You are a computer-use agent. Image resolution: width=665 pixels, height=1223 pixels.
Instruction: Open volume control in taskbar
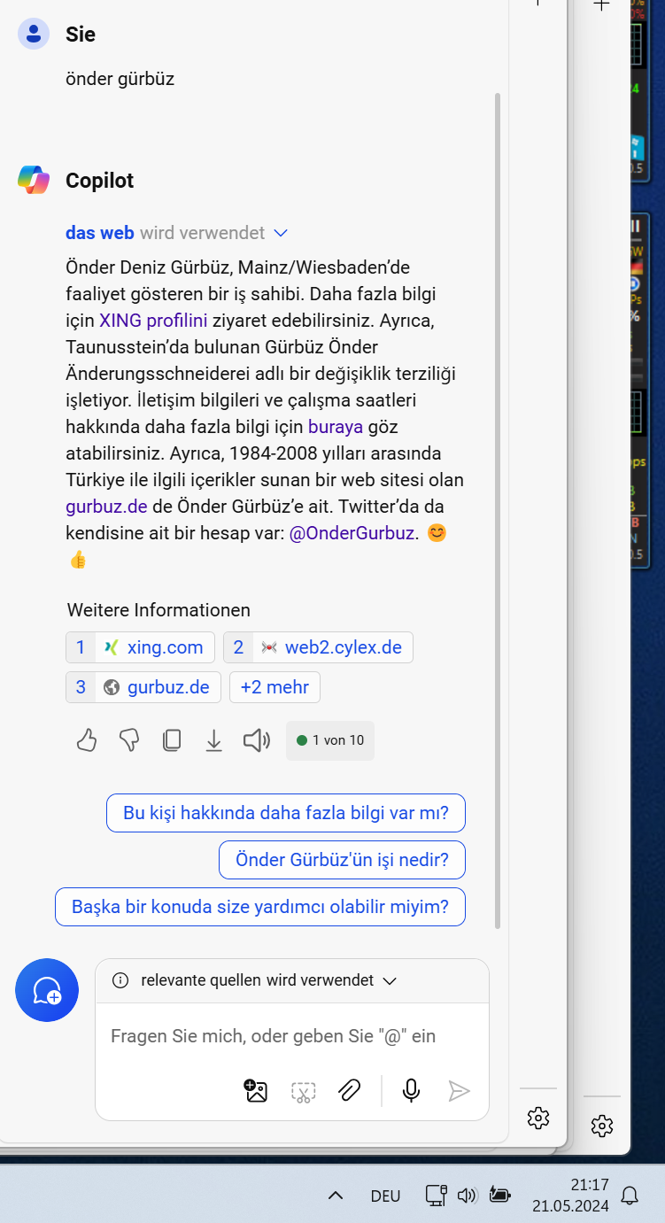point(467,1196)
